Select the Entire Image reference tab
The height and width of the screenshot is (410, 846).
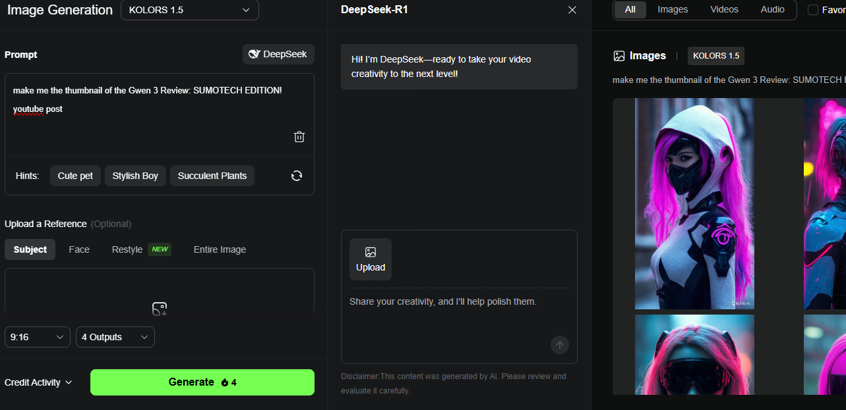point(220,249)
